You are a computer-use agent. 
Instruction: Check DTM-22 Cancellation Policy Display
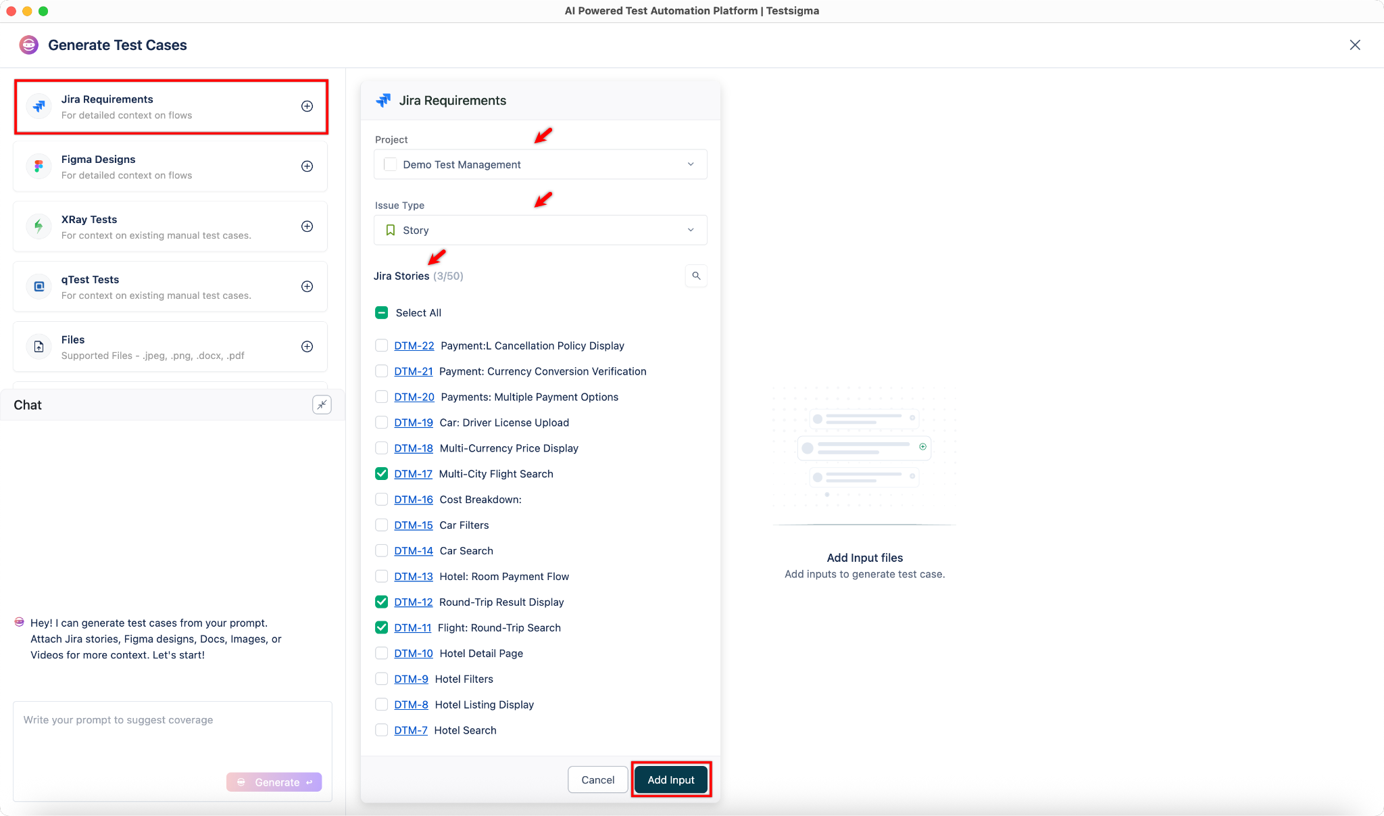[x=381, y=345]
